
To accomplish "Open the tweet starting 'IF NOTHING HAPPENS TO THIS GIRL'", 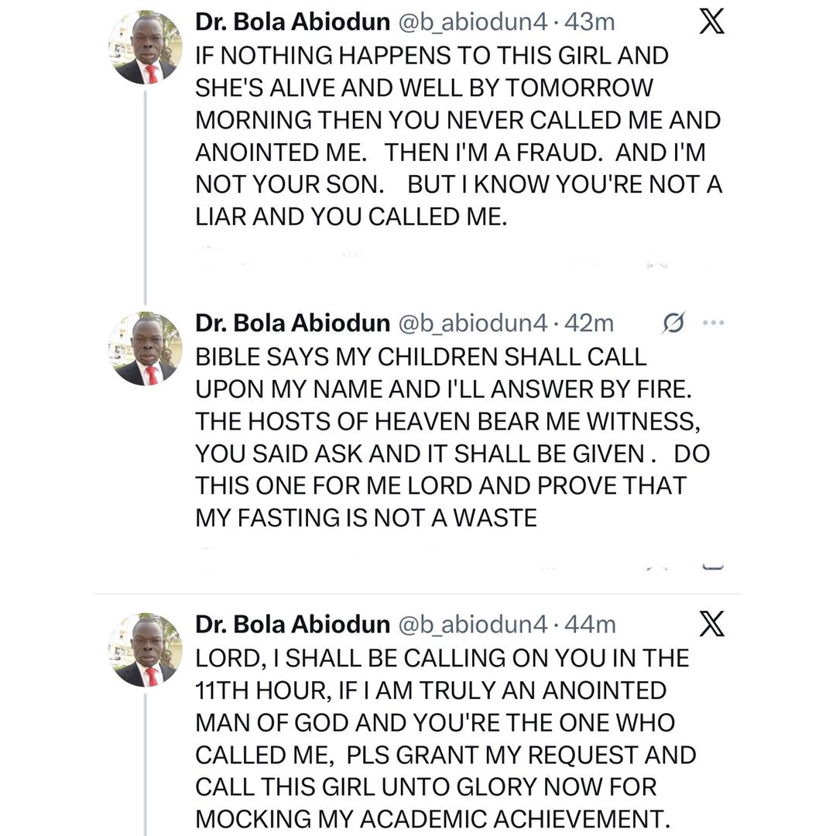I will tap(457, 136).
